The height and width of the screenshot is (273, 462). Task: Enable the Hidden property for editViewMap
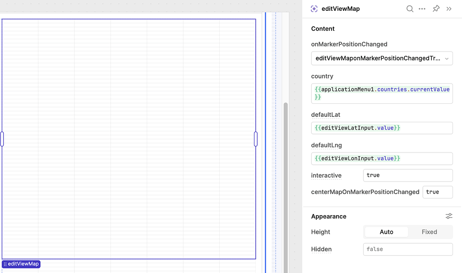(x=408, y=249)
